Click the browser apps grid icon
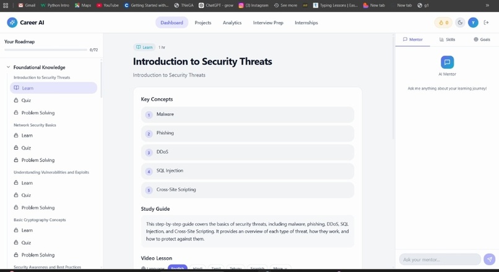The height and width of the screenshot is (272, 499). point(6,5)
